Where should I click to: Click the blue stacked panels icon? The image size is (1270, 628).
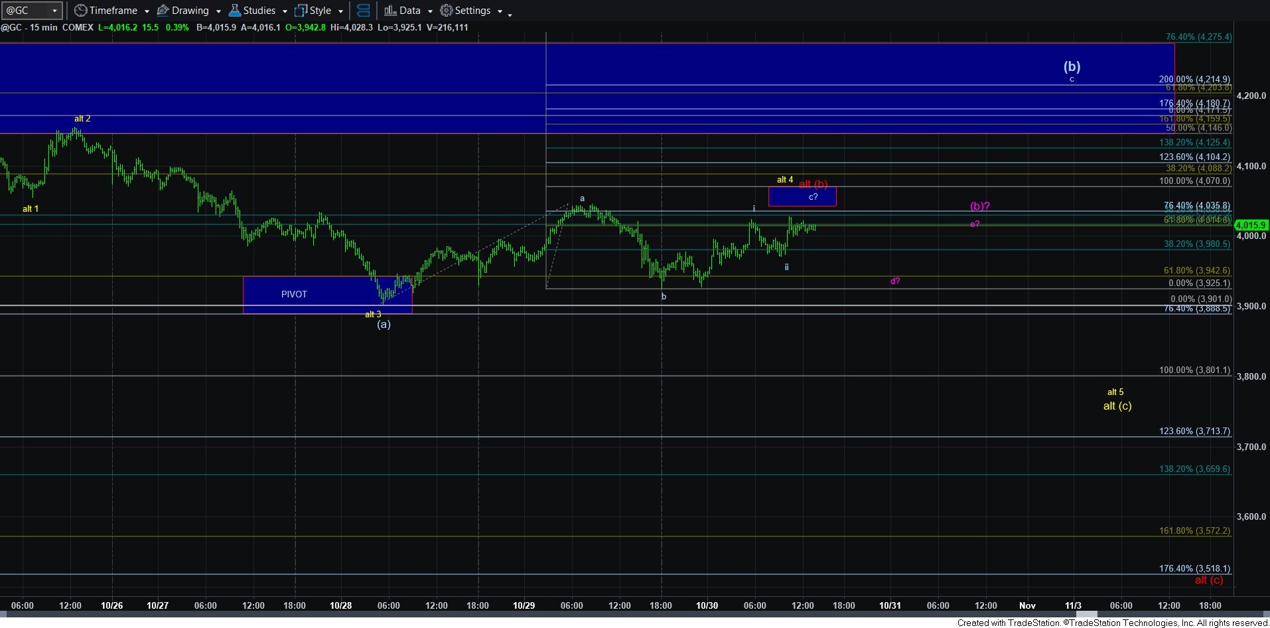pyautogui.click(x=363, y=11)
